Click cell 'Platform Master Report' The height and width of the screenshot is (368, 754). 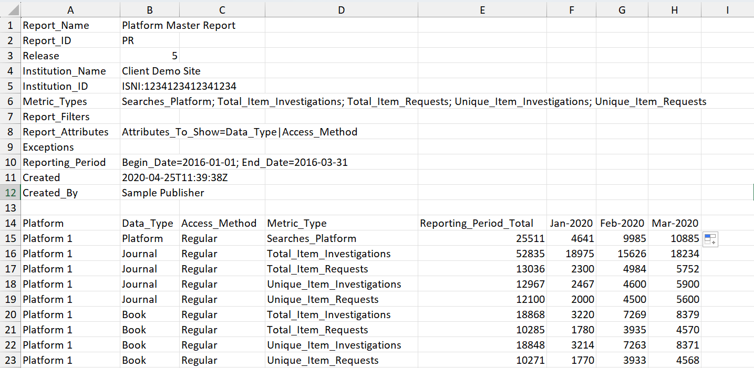click(179, 25)
